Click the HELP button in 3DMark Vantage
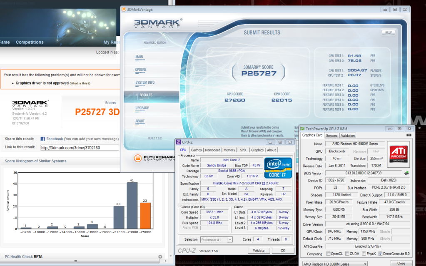426x266 pixels. 388,32
